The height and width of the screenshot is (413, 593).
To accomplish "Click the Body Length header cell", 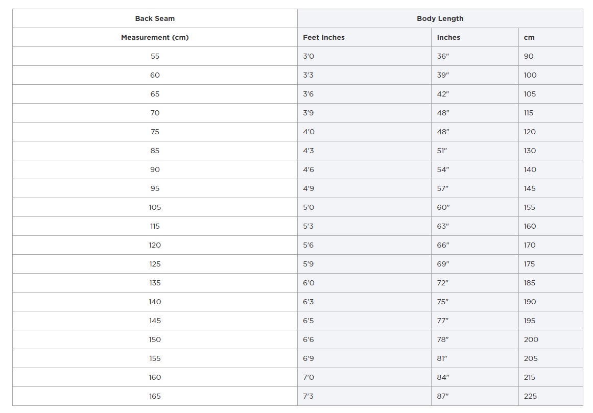I will [440, 18].
